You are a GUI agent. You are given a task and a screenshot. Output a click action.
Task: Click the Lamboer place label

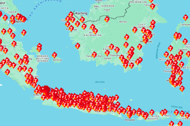click(x=185, y=25)
